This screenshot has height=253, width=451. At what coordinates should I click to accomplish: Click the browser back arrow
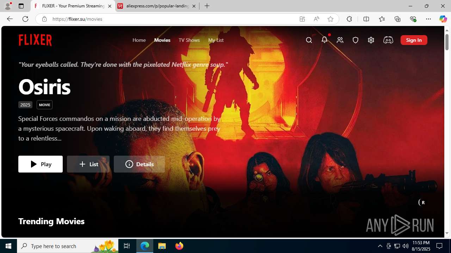(x=10, y=19)
